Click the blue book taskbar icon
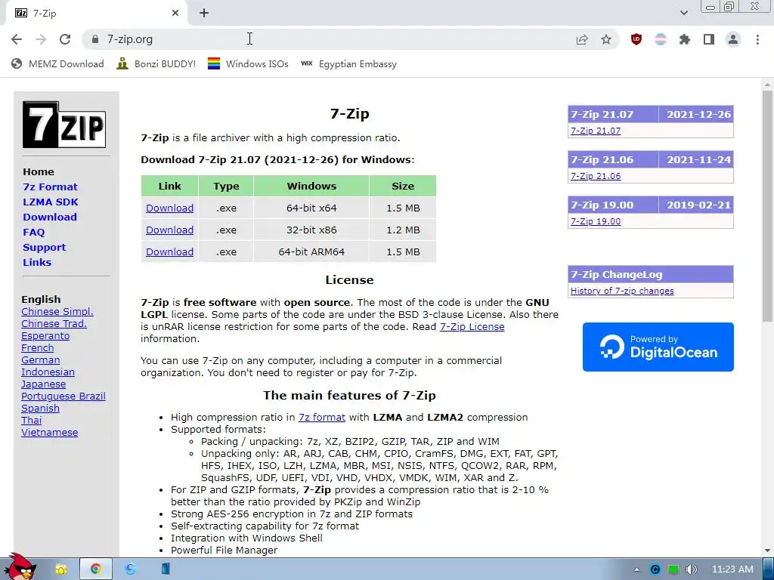774x580 pixels. point(165,569)
